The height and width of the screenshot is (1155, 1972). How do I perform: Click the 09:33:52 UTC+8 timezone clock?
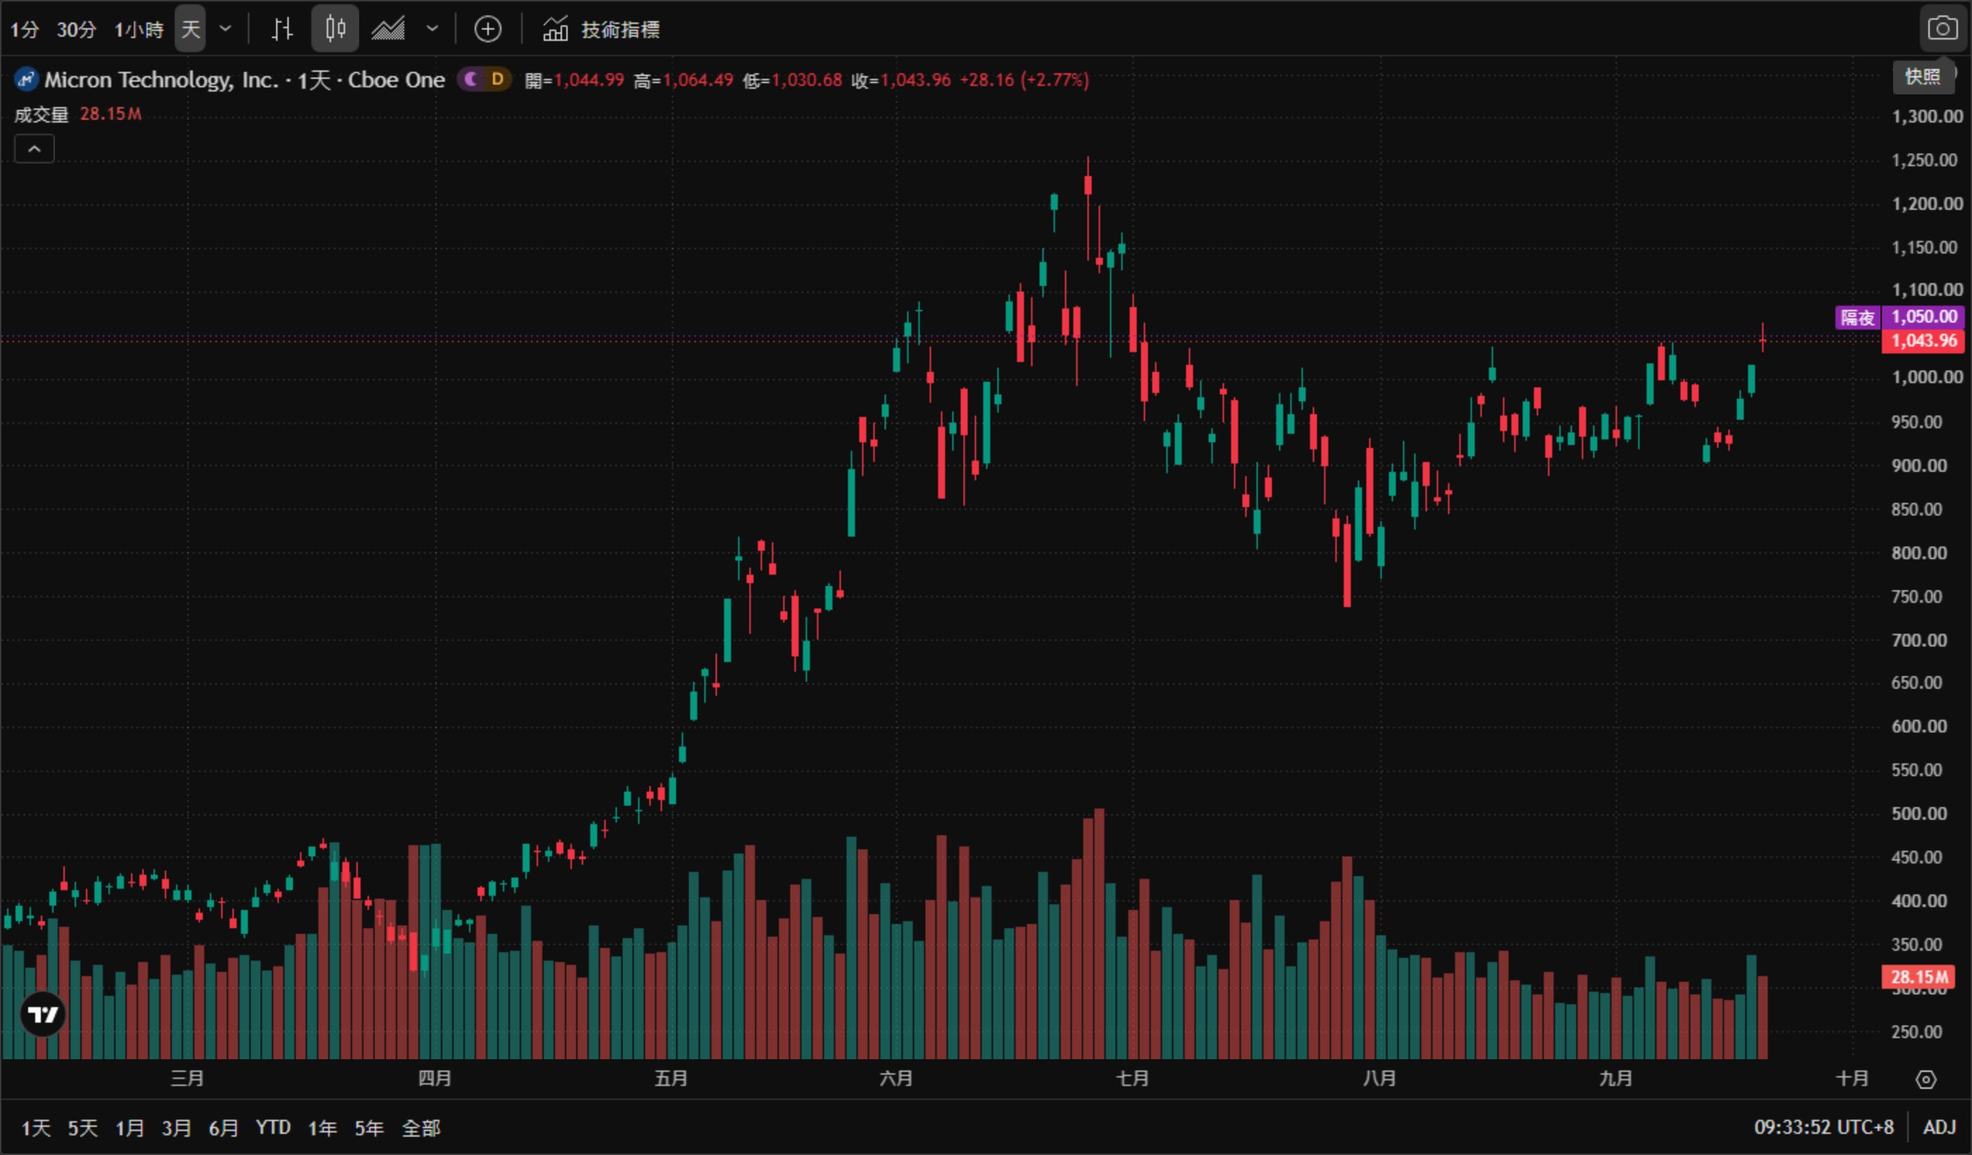click(x=1823, y=1128)
